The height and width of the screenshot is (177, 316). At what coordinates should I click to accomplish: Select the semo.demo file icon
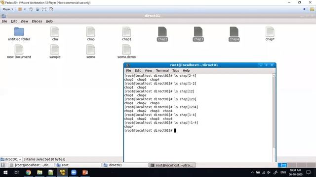[126, 49]
